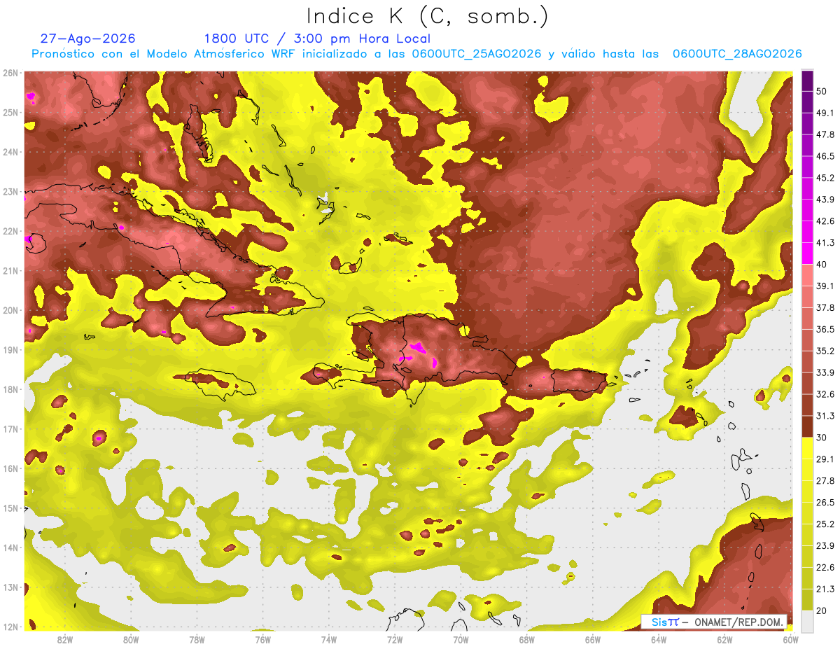The height and width of the screenshot is (649, 840).
Task: Click the '78W' longitude label
Action: coord(197,640)
